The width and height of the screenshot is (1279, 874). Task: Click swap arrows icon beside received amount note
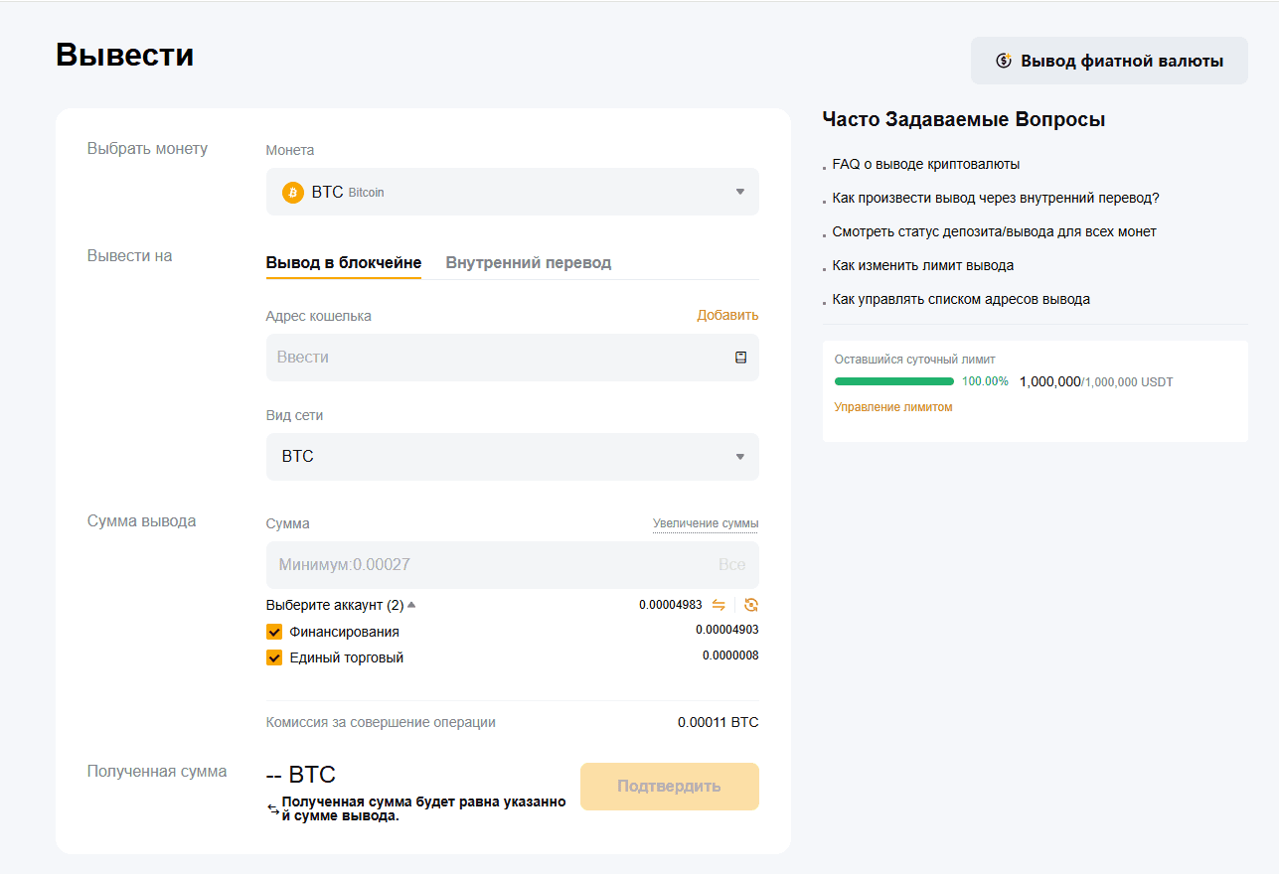point(273,809)
